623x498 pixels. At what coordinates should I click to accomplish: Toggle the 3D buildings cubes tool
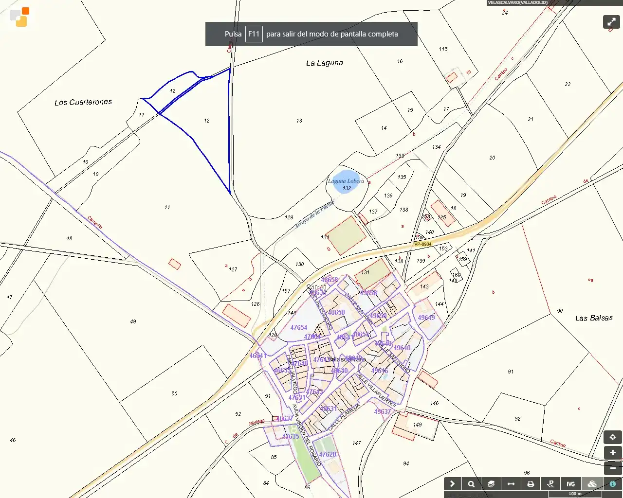(592, 484)
